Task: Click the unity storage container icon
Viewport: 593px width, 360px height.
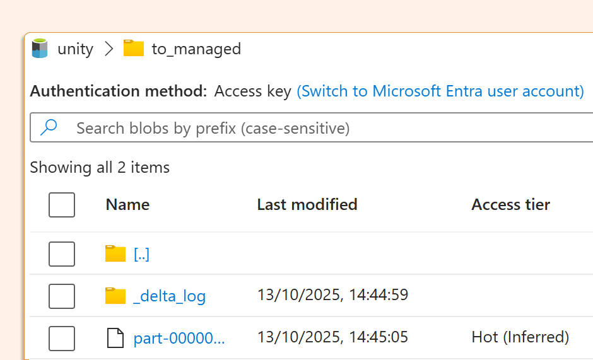Action: [x=40, y=49]
